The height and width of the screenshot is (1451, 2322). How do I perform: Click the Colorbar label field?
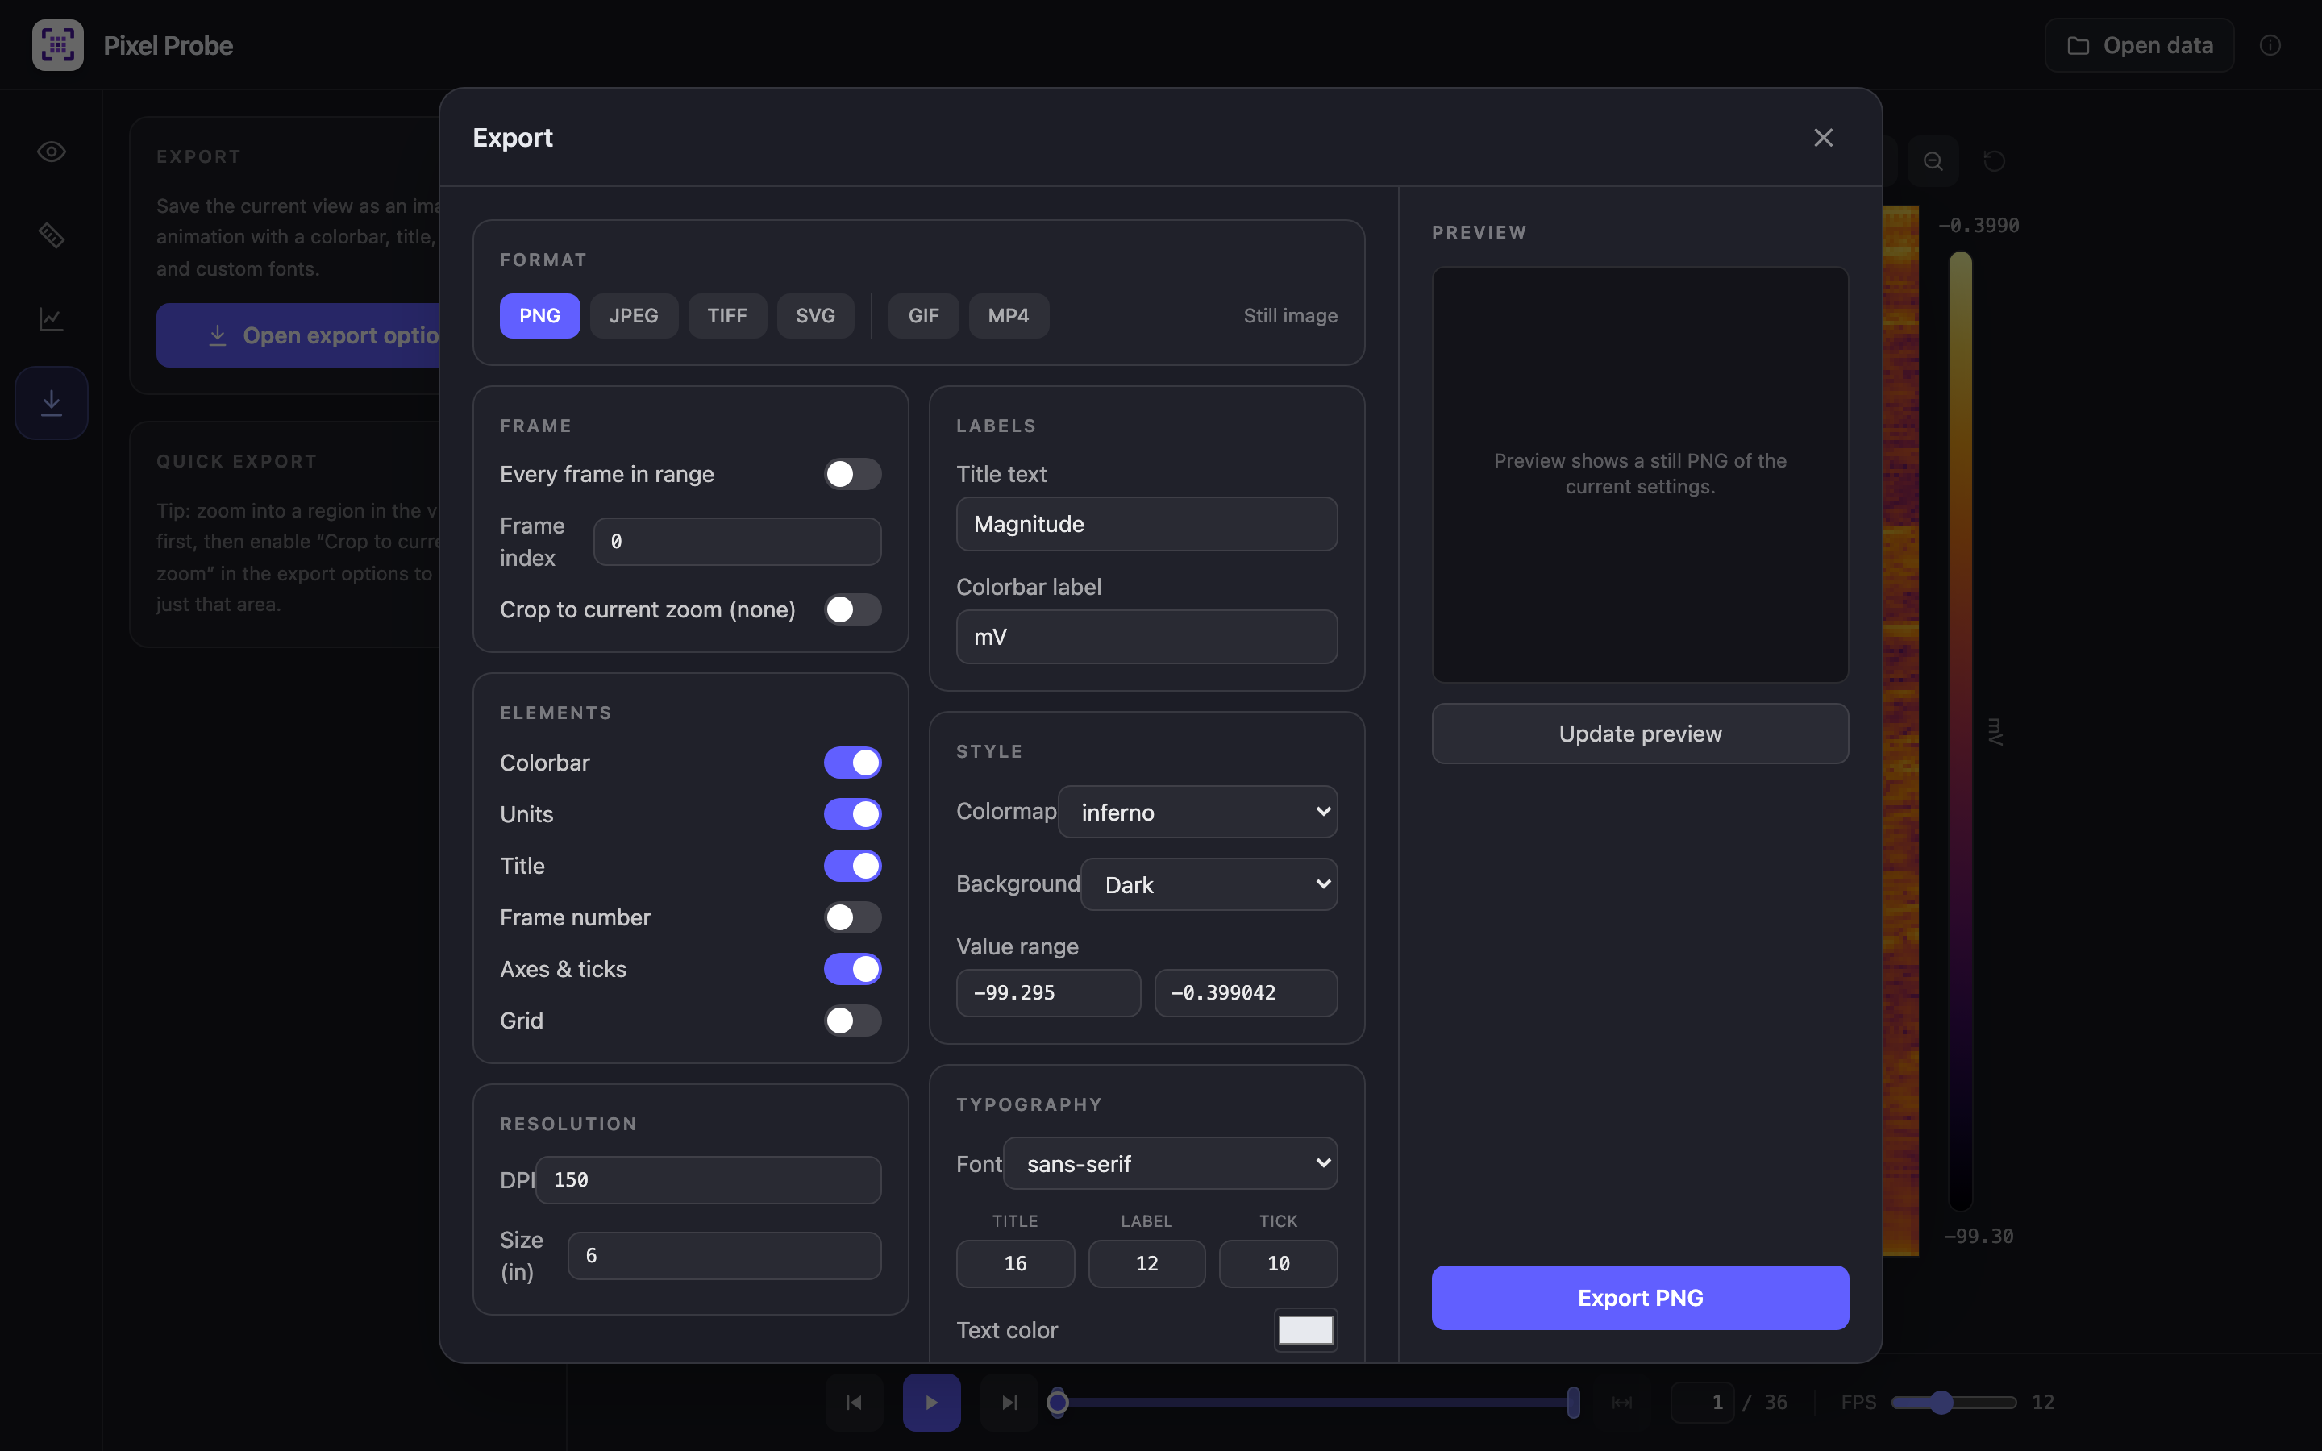[x=1146, y=636]
